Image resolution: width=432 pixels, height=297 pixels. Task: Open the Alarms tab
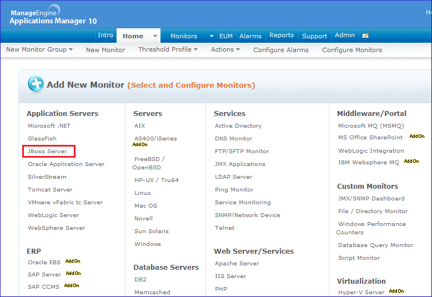click(x=250, y=36)
